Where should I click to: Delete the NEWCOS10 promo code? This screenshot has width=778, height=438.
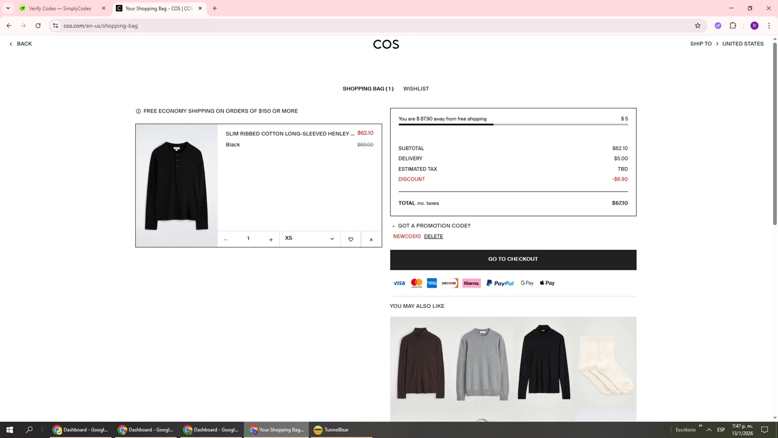tap(434, 236)
